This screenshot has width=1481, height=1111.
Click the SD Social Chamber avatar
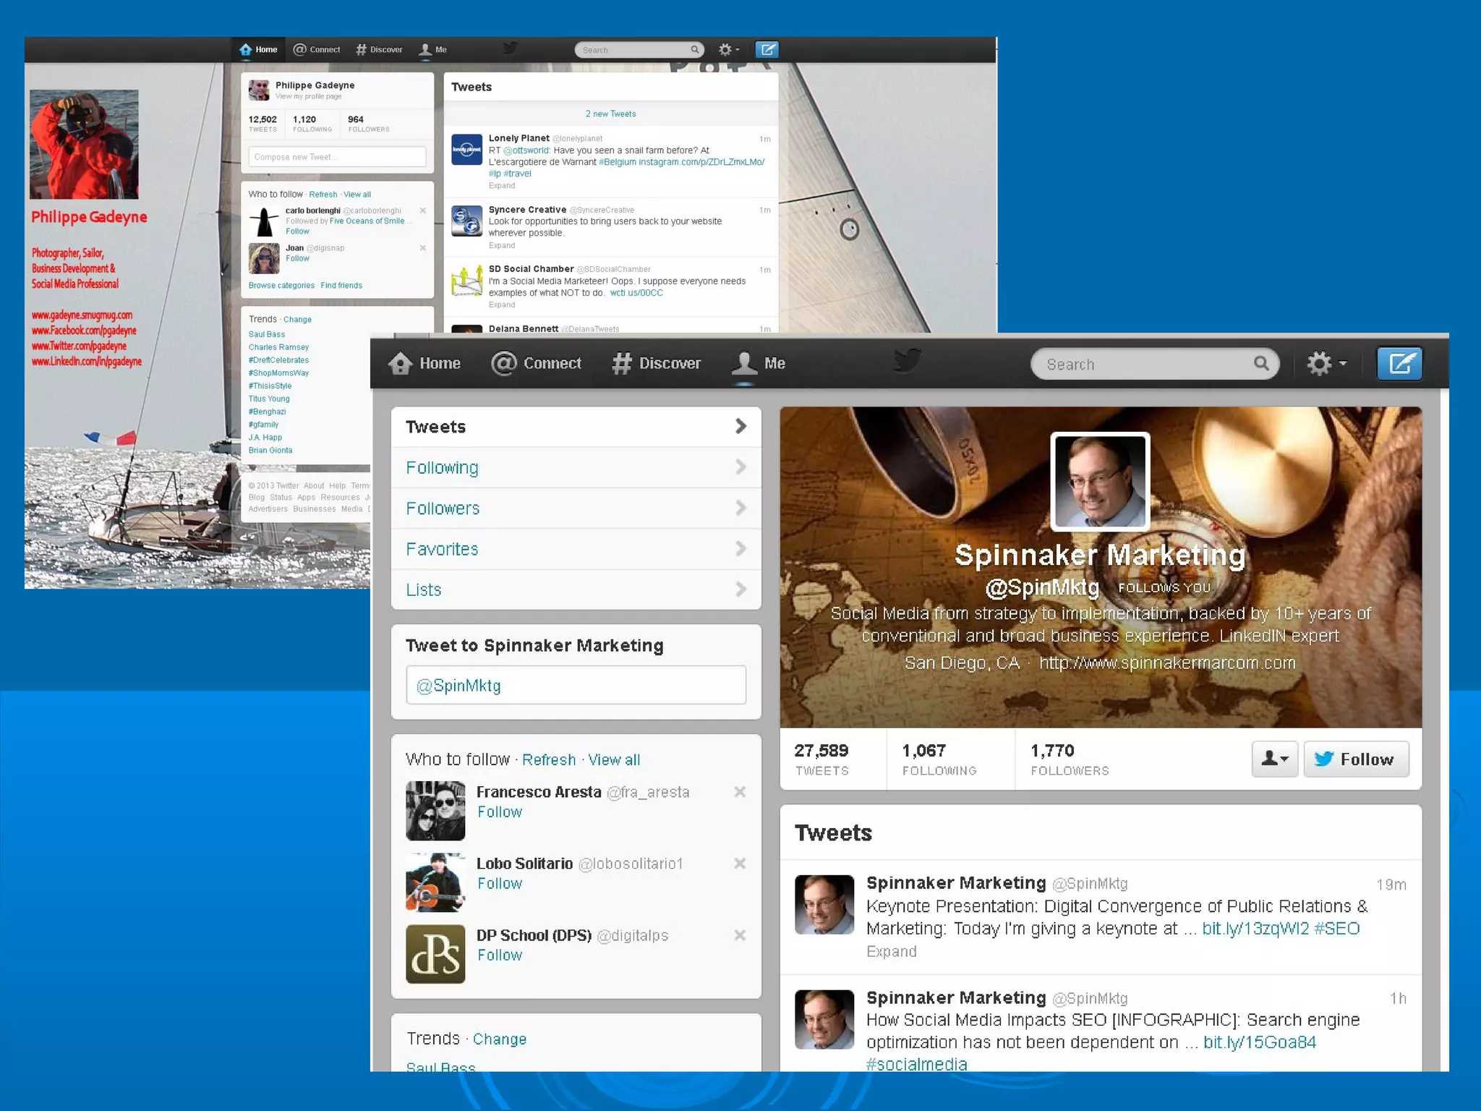[x=467, y=281]
